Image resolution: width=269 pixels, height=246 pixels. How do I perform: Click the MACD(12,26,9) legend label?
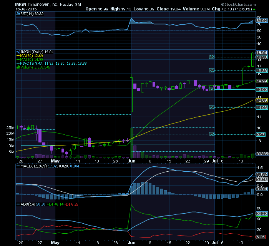point(33,166)
